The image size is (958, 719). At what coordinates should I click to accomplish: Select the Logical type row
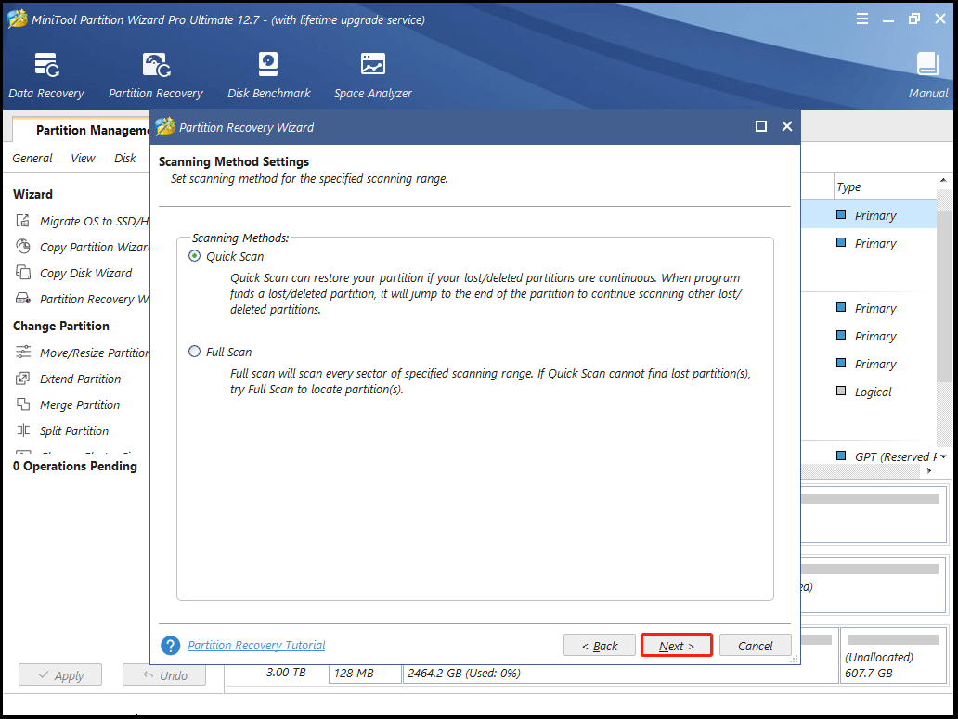tap(869, 392)
